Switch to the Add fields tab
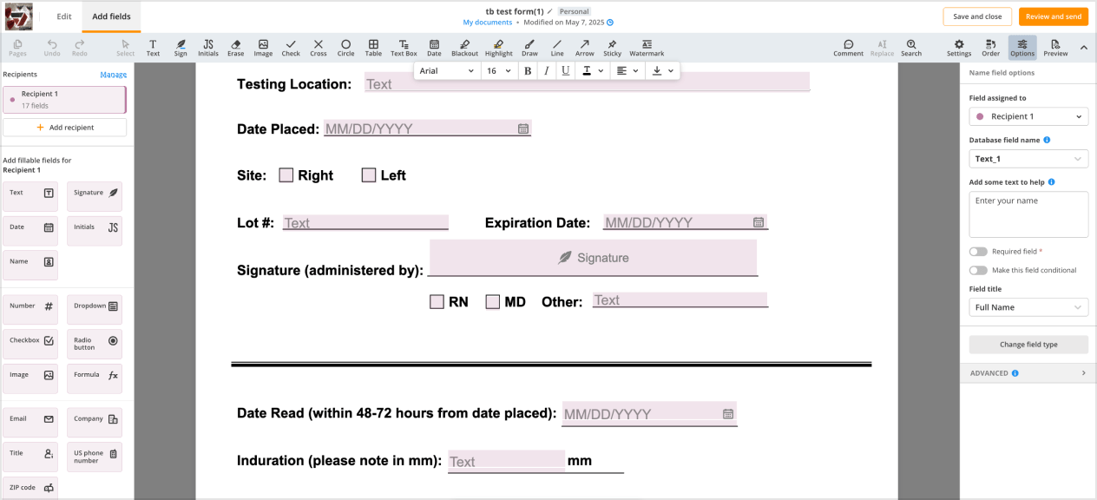The image size is (1097, 500). 111,16
